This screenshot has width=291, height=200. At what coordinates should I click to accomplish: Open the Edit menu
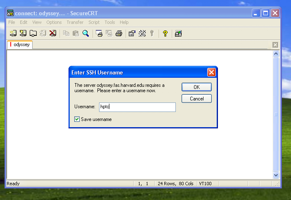pos(24,22)
